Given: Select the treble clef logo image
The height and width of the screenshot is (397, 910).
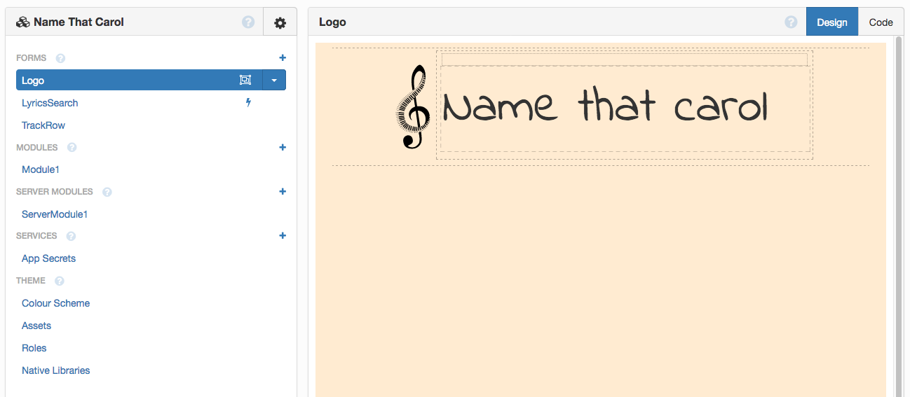Looking at the screenshot, I should (x=413, y=106).
